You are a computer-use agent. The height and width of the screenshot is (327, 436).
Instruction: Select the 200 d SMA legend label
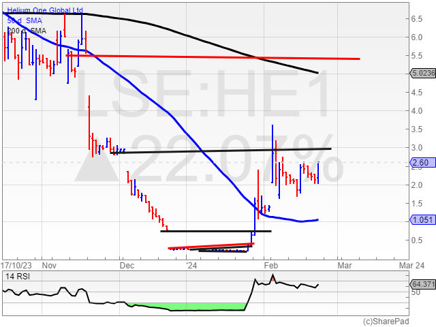(x=27, y=31)
